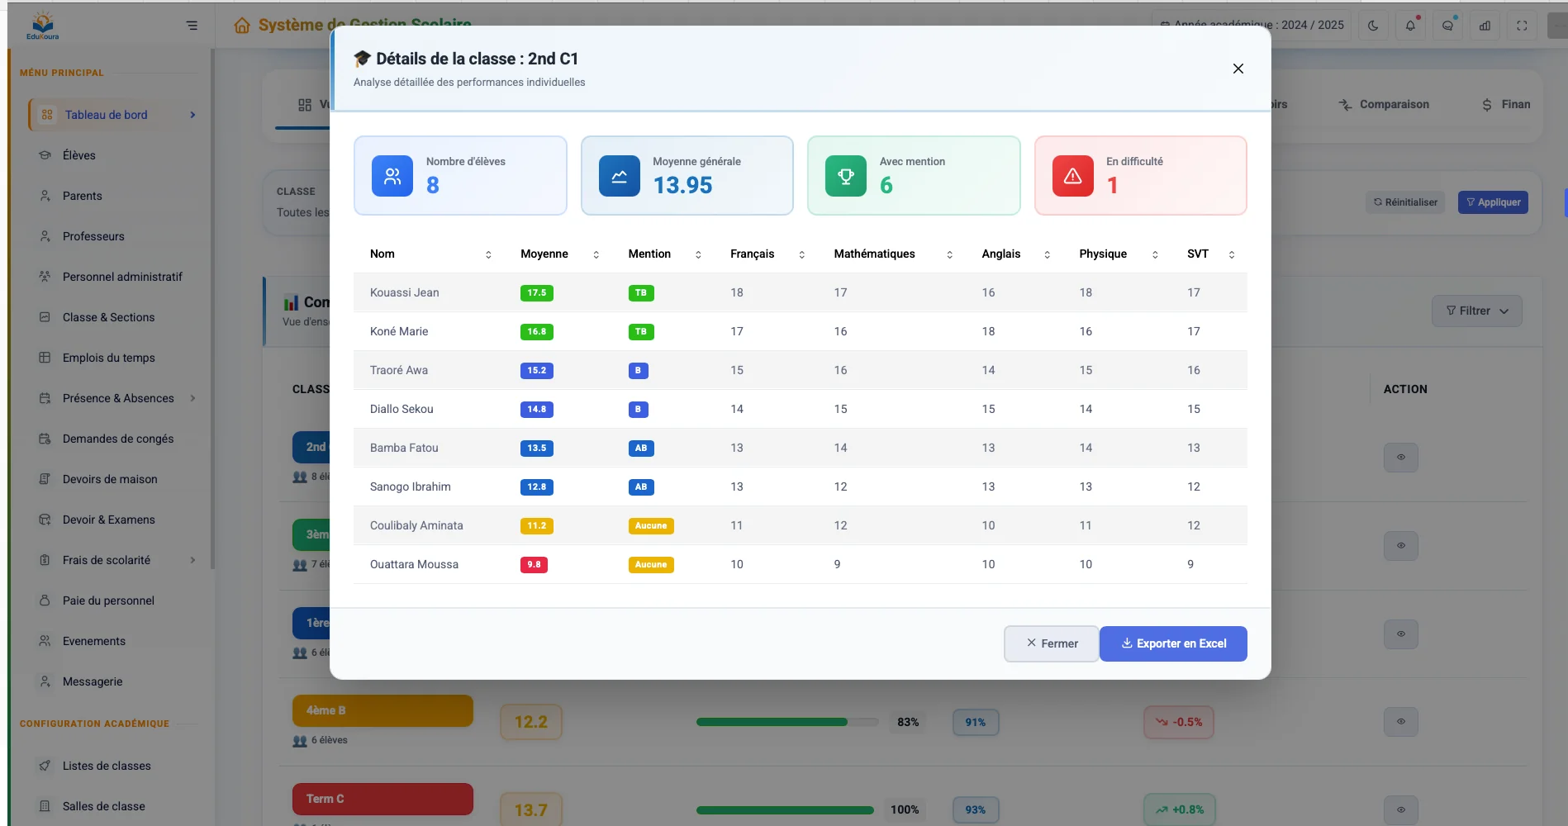Open Élèves in the sidebar menu

pyautogui.click(x=79, y=155)
